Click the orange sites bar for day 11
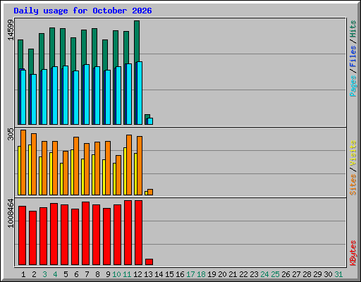361x282 pixels. click(x=129, y=165)
